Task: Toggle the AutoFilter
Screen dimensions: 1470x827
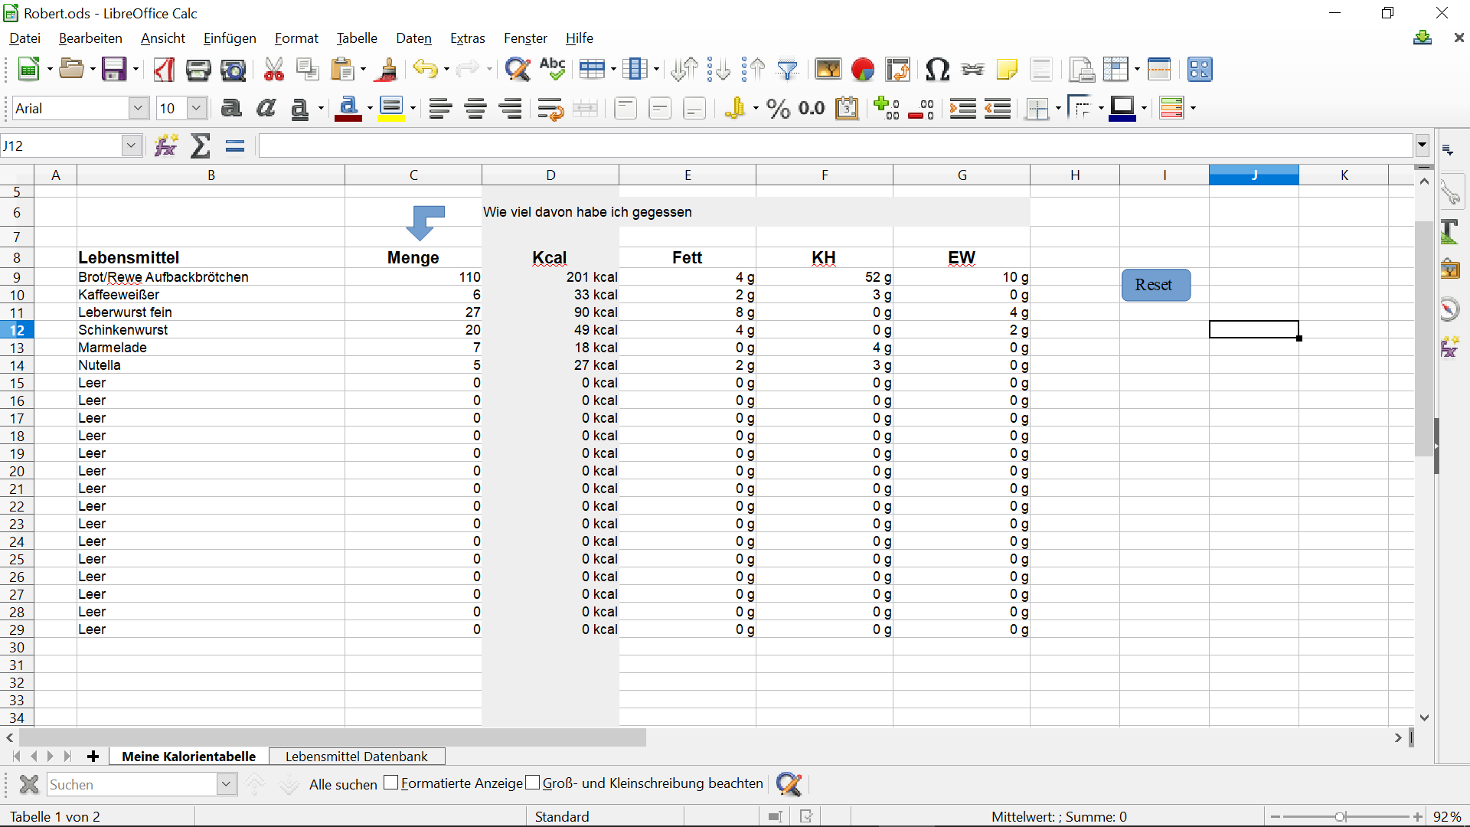Action: (788, 70)
